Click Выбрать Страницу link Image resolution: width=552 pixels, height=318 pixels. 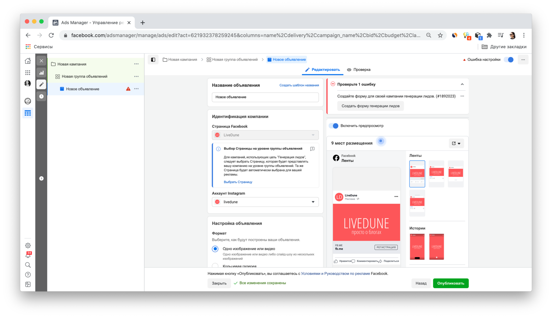[x=238, y=182]
